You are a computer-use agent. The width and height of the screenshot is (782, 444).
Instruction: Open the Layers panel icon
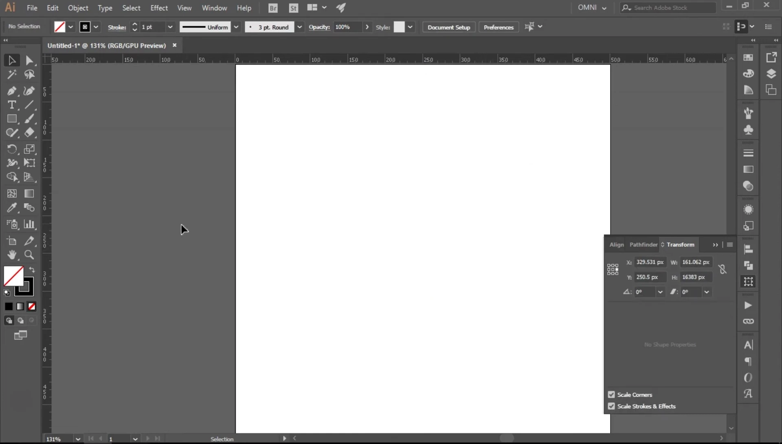pyautogui.click(x=771, y=74)
